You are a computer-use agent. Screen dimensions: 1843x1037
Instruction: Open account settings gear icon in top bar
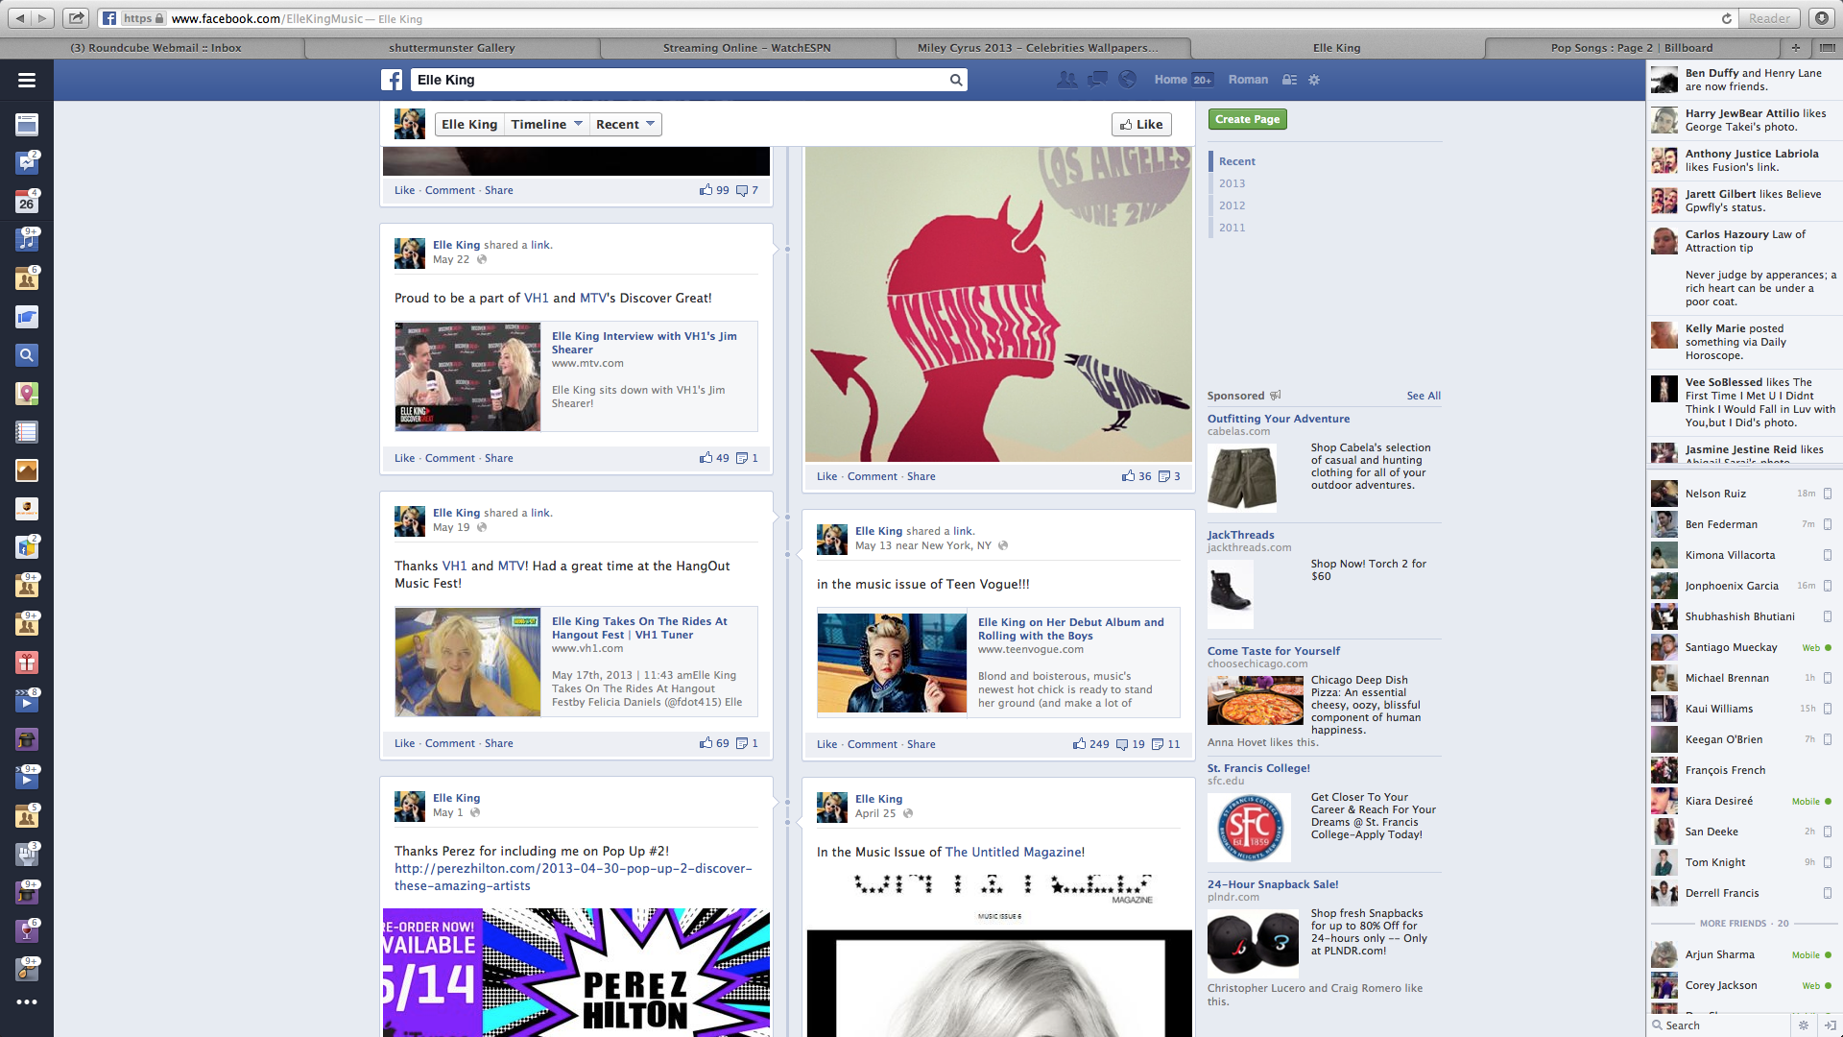coord(1314,80)
